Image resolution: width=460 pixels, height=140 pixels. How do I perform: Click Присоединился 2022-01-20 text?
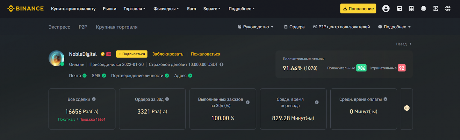point(116,64)
